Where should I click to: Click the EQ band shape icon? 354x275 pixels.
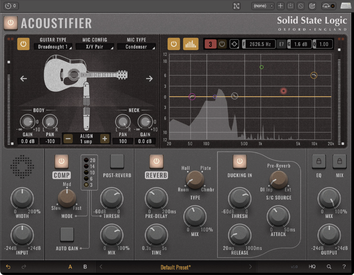[234, 44]
